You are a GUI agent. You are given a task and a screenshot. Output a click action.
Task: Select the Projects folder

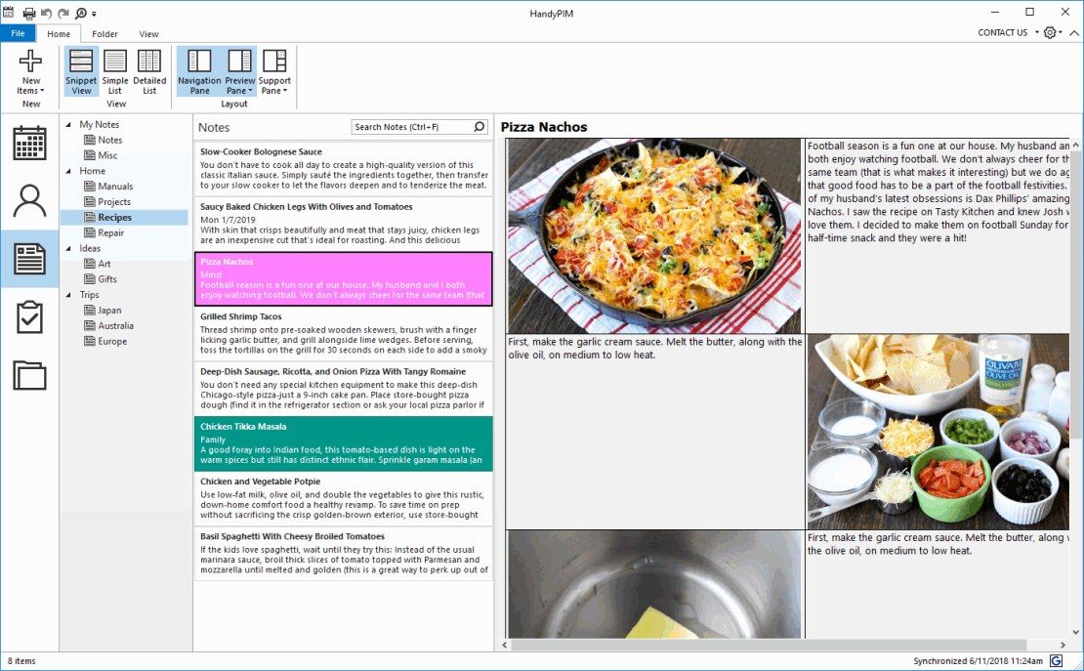(x=107, y=201)
